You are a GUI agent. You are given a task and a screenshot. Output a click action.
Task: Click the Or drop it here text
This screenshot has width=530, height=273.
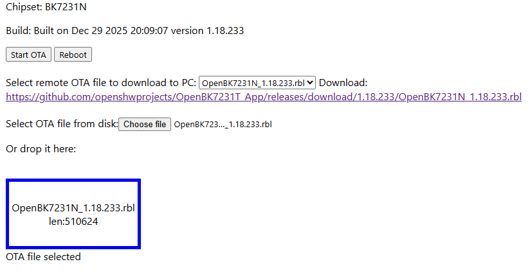[x=41, y=149]
